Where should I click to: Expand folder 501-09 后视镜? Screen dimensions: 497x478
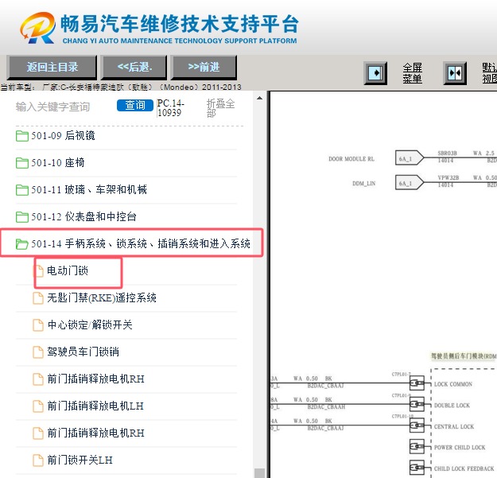pos(63,136)
